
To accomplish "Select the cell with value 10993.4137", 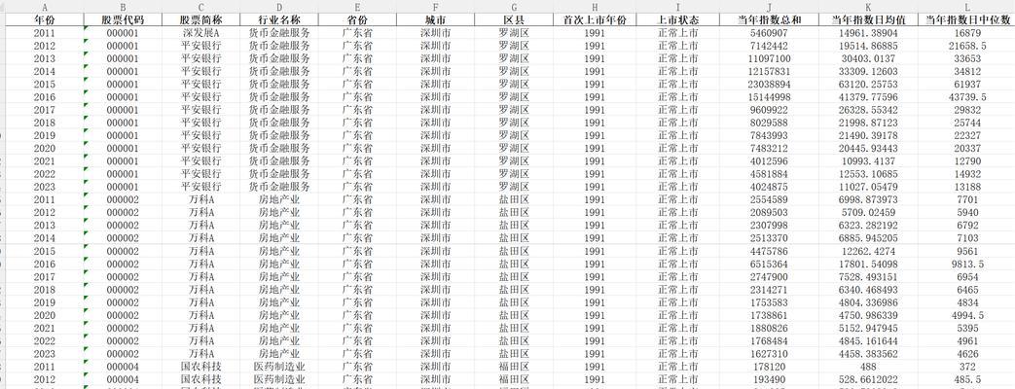I will coord(868,161).
